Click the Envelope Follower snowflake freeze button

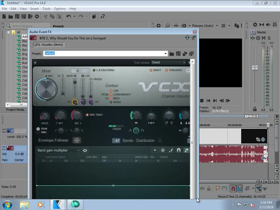pyautogui.click(x=77, y=140)
